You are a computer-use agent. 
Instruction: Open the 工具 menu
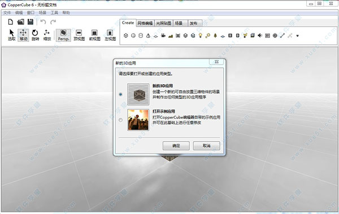54,13
